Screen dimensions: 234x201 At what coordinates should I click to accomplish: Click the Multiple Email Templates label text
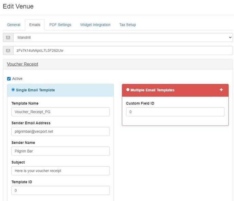click(x=152, y=90)
